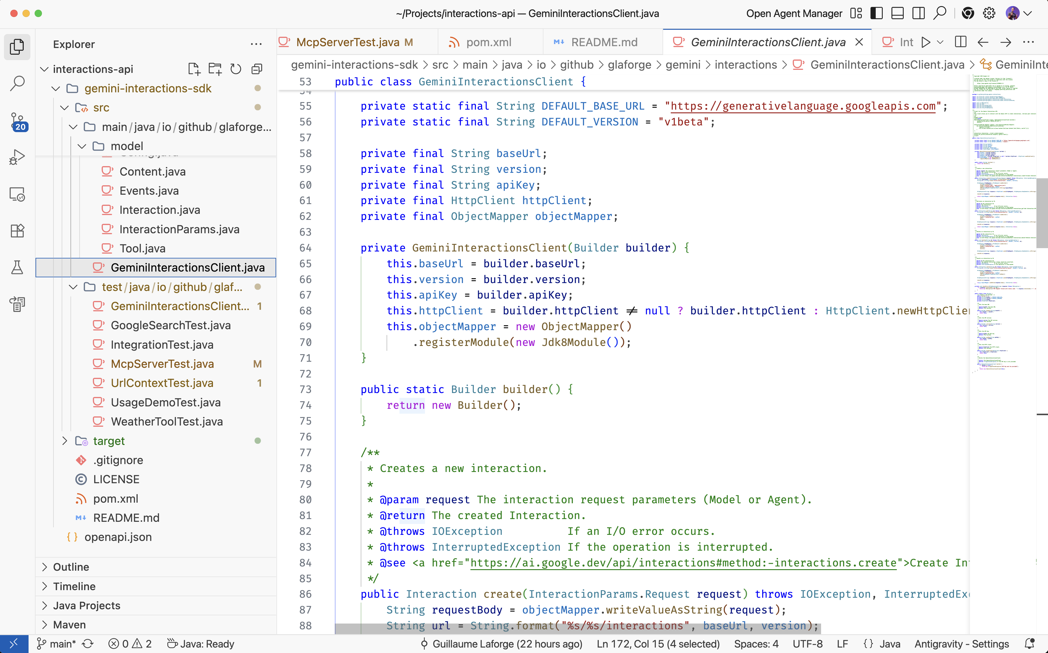This screenshot has width=1048, height=653.
Task: Switch to the pom.xml tab
Action: (488, 42)
